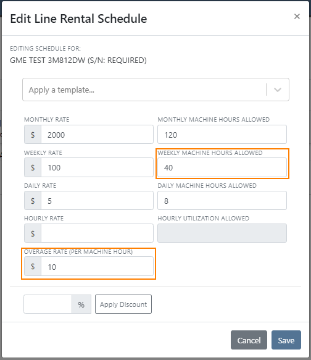The height and width of the screenshot is (360, 311).
Task: Click the dollar sign beside Daily Rate
Action: pyautogui.click(x=33, y=201)
